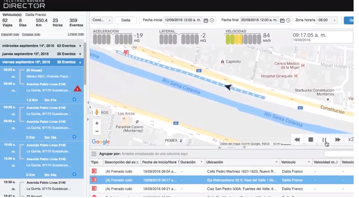Uncheck the 1.6 Km trip checkbox

[x=74, y=100]
